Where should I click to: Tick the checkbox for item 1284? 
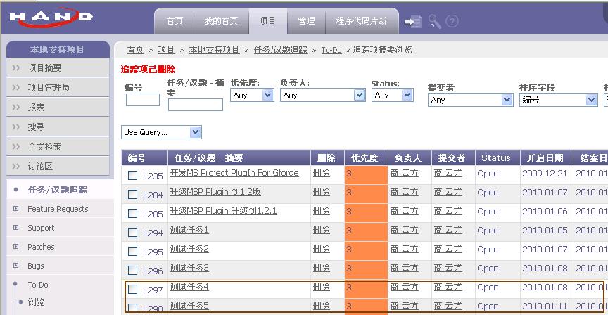(x=132, y=195)
